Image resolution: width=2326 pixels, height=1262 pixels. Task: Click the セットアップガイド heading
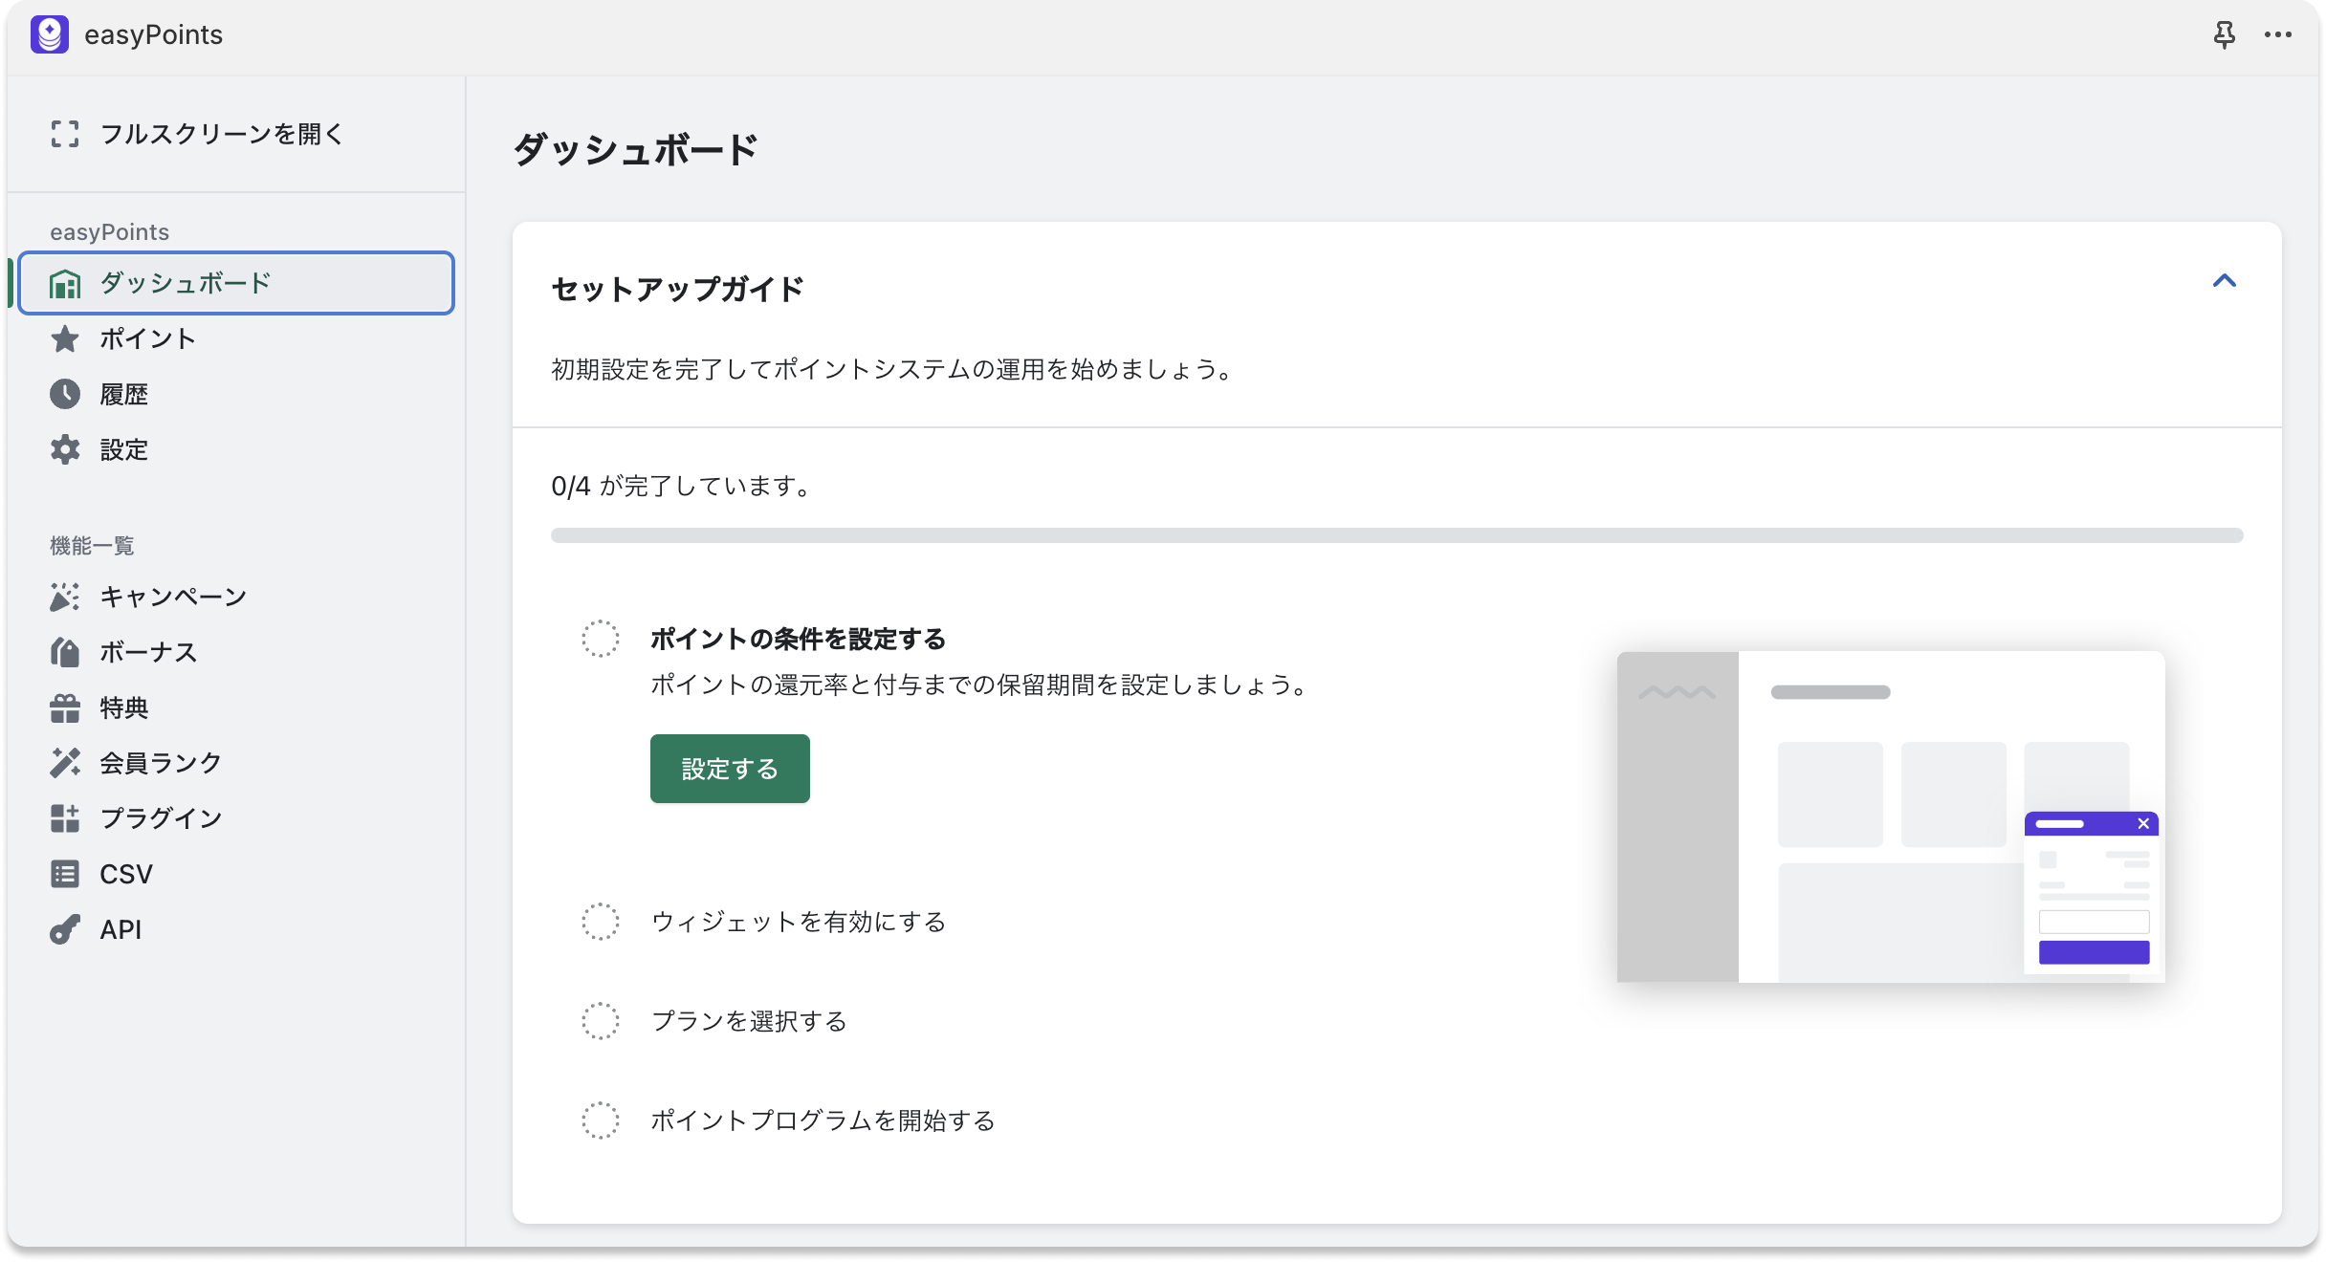[677, 289]
